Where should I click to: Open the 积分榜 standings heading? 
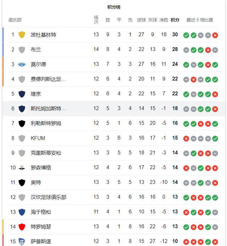114,7
